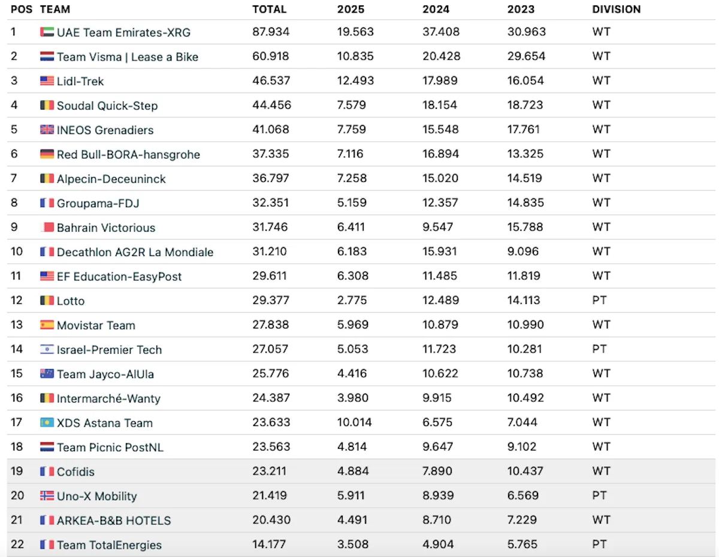Click the Netherlands flag beside Team Visma | Lease a Bike
The height and width of the screenshot is (557, 719).
[x=47, y=57]
